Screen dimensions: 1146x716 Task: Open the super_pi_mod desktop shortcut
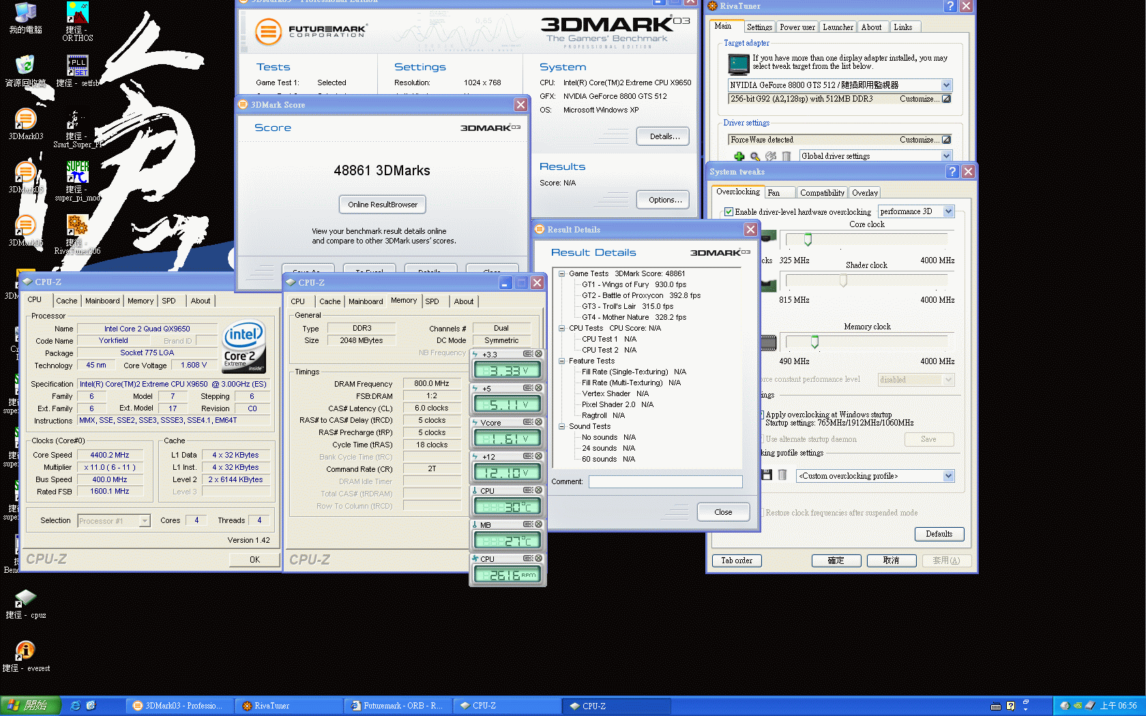(x=77, y=181)
